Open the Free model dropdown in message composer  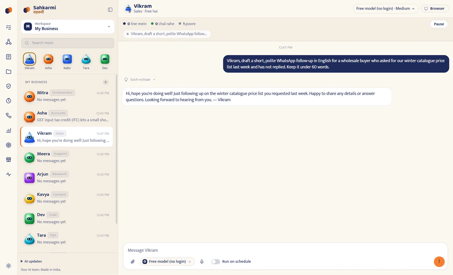pyautogui.click(x=167, y=262)
